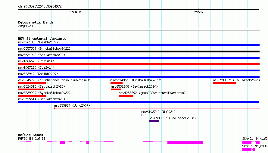
Task: Click the first SCAND1|NM_0165 gene label
Action: point(255,139)
